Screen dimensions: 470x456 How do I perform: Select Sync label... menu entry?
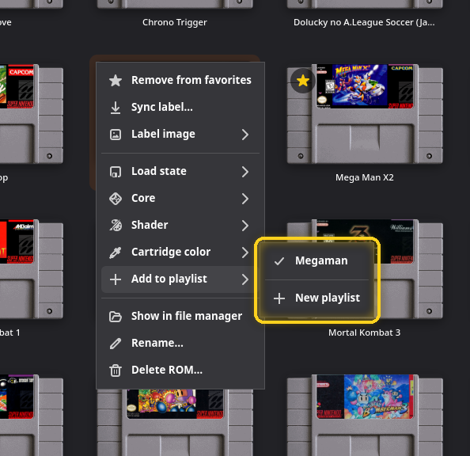tap(180, 108)
